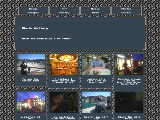The height and width of the screenshot is (120, 160).
Task: Click the 'my boyfriend with our babies' caption
Action: (x=63, y=118)
